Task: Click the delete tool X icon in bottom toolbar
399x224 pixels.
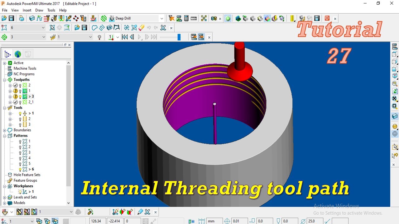Action: (x=147, y=212)
